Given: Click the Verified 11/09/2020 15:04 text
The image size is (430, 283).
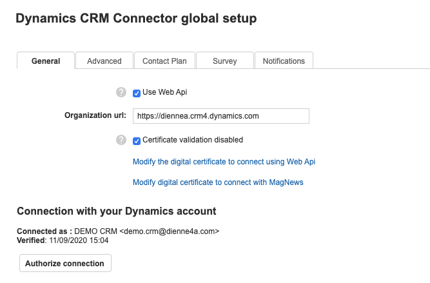Looking at the screenshot, I should click(x=63, y=240).
